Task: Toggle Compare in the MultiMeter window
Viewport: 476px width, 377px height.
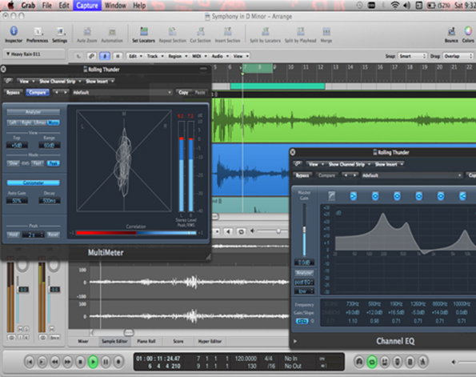Action: point(38,92)
